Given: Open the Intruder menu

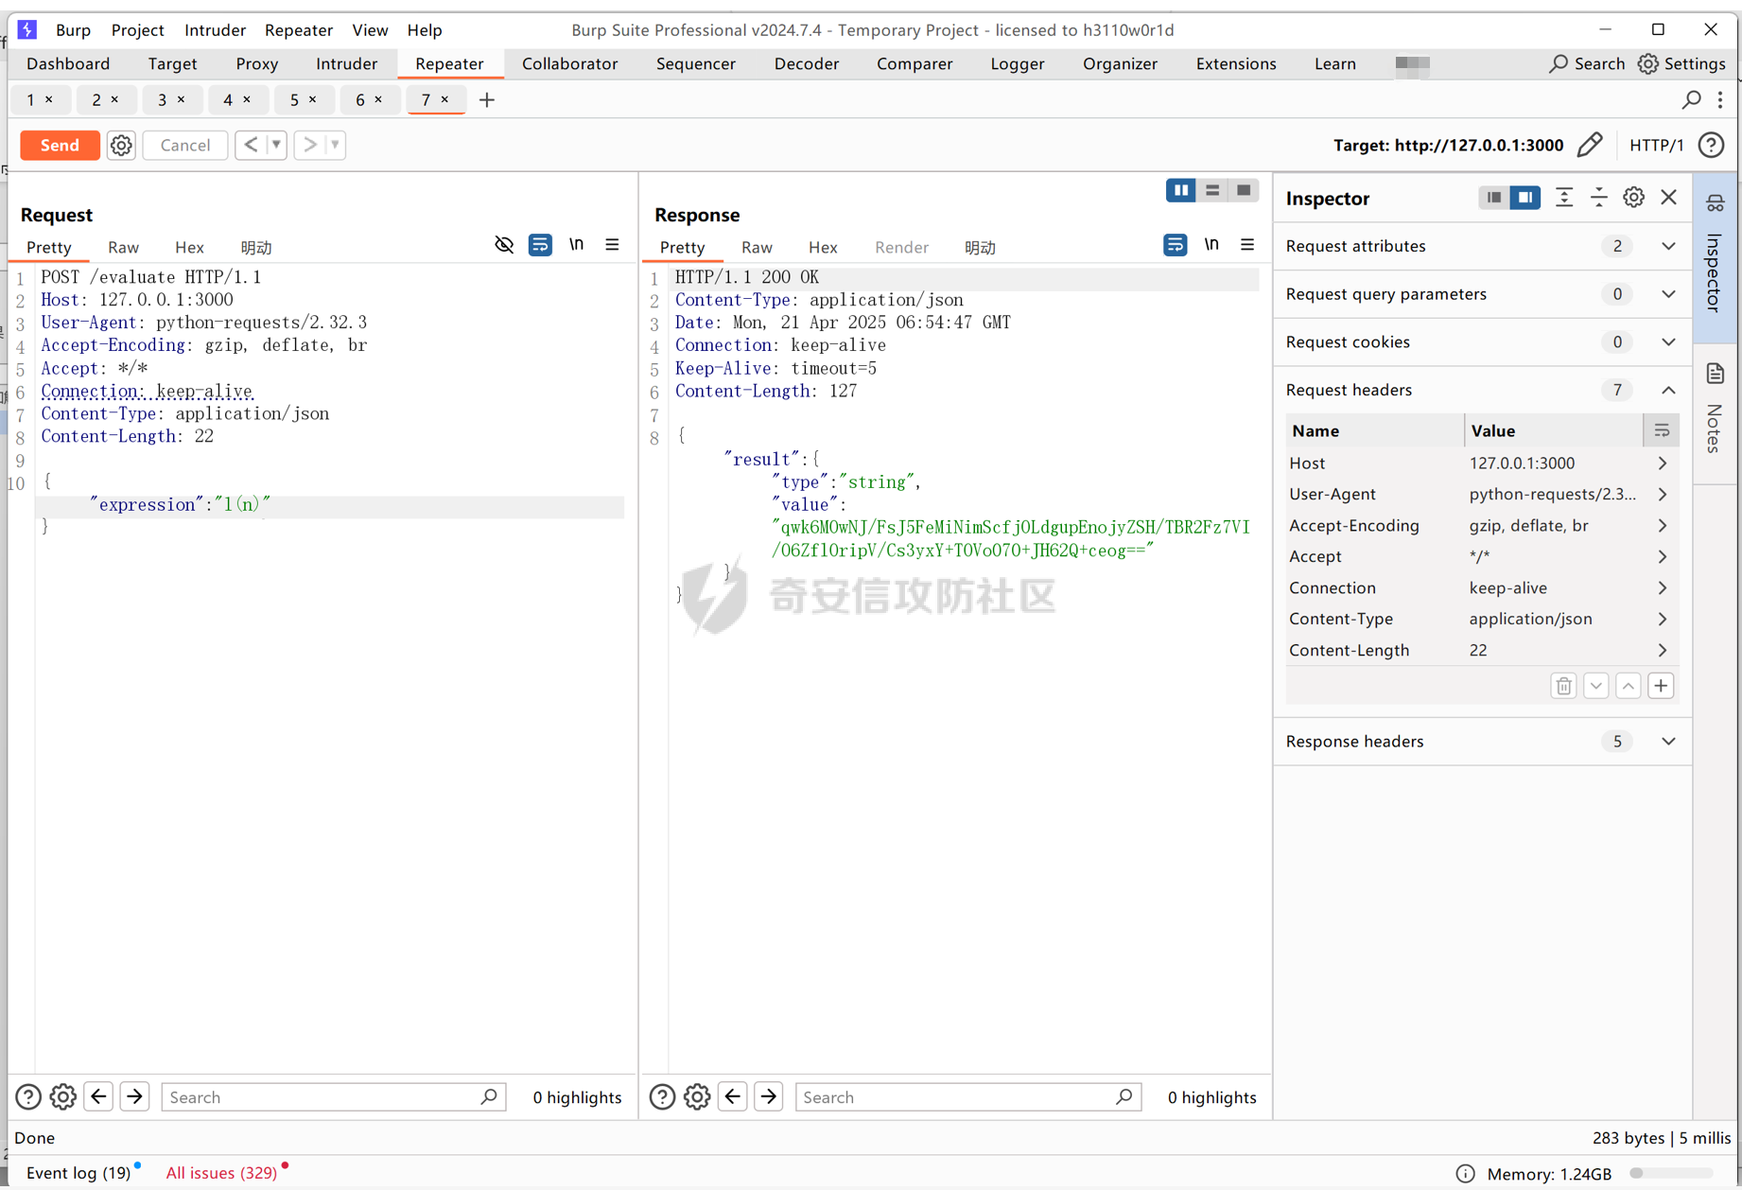Looking at the screenshot, I should click(x=215, y=30).
